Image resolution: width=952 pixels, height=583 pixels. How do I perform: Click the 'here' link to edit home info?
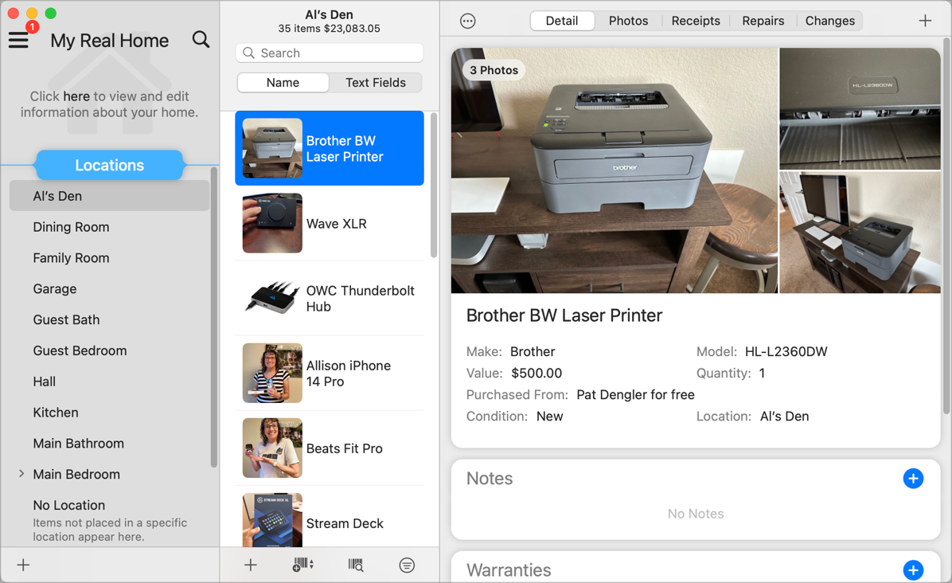76,96
